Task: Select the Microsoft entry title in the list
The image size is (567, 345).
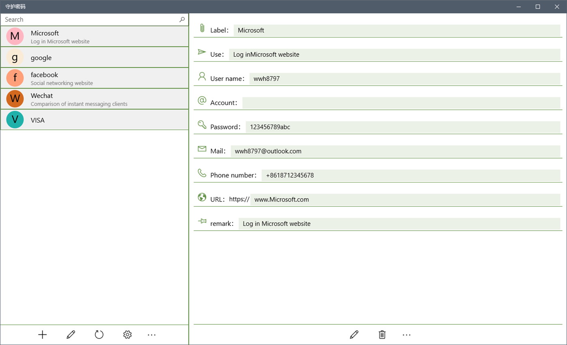Action: pyautogui.click(x=45, y=33)
